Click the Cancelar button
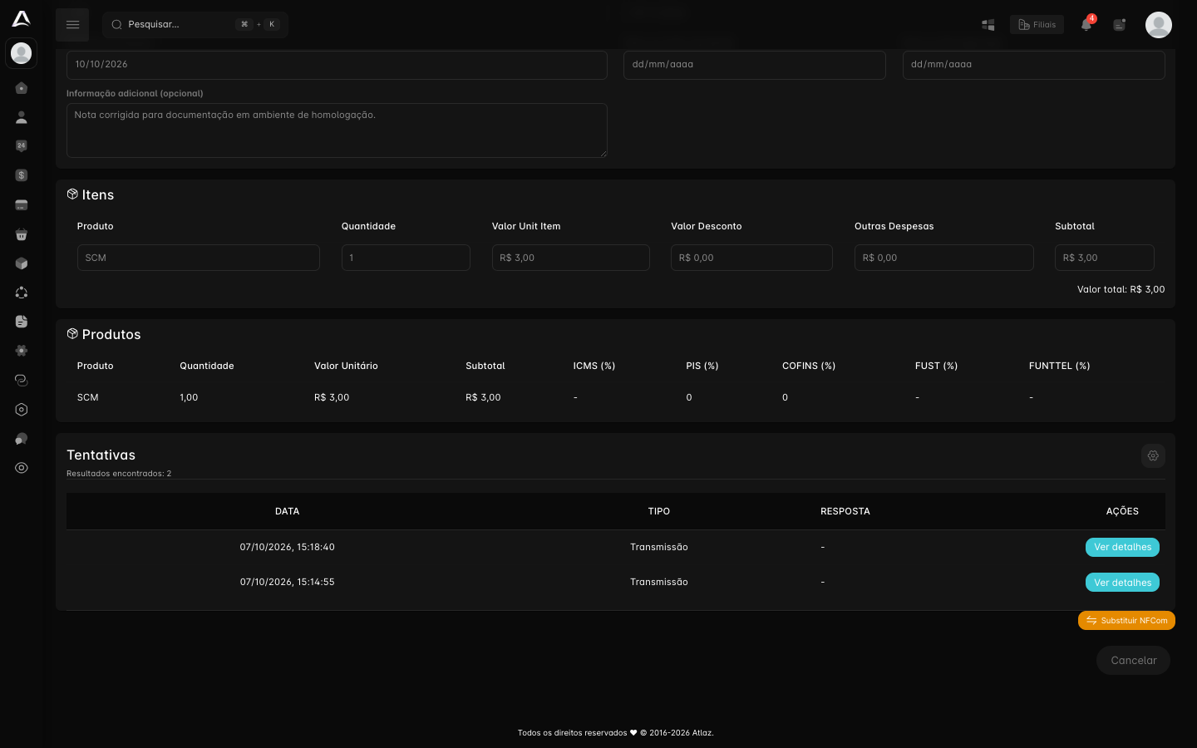Viewport: 1197px width, 748px height. [1133, 661]
